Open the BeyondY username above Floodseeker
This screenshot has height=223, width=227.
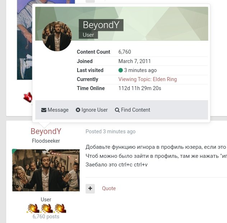click(x=46, y=131)
